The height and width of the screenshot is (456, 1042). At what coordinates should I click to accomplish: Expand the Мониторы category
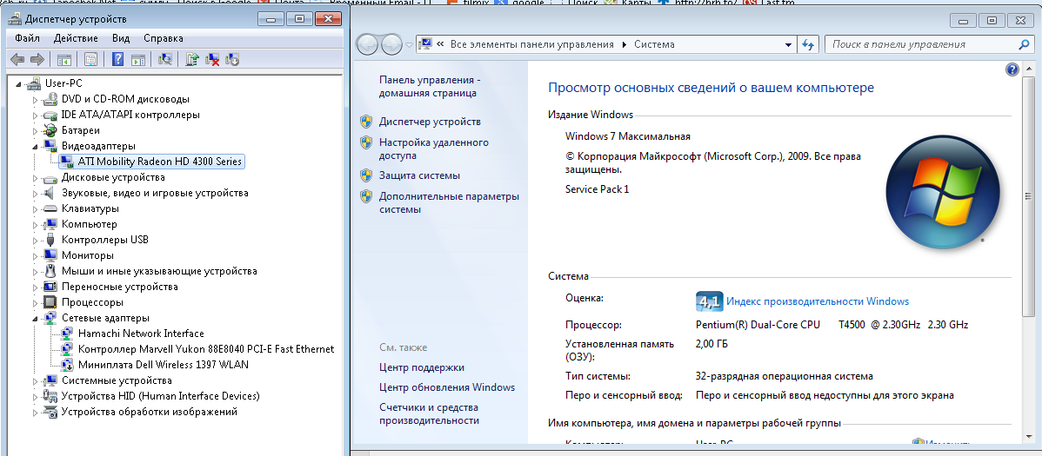[36, 255]
